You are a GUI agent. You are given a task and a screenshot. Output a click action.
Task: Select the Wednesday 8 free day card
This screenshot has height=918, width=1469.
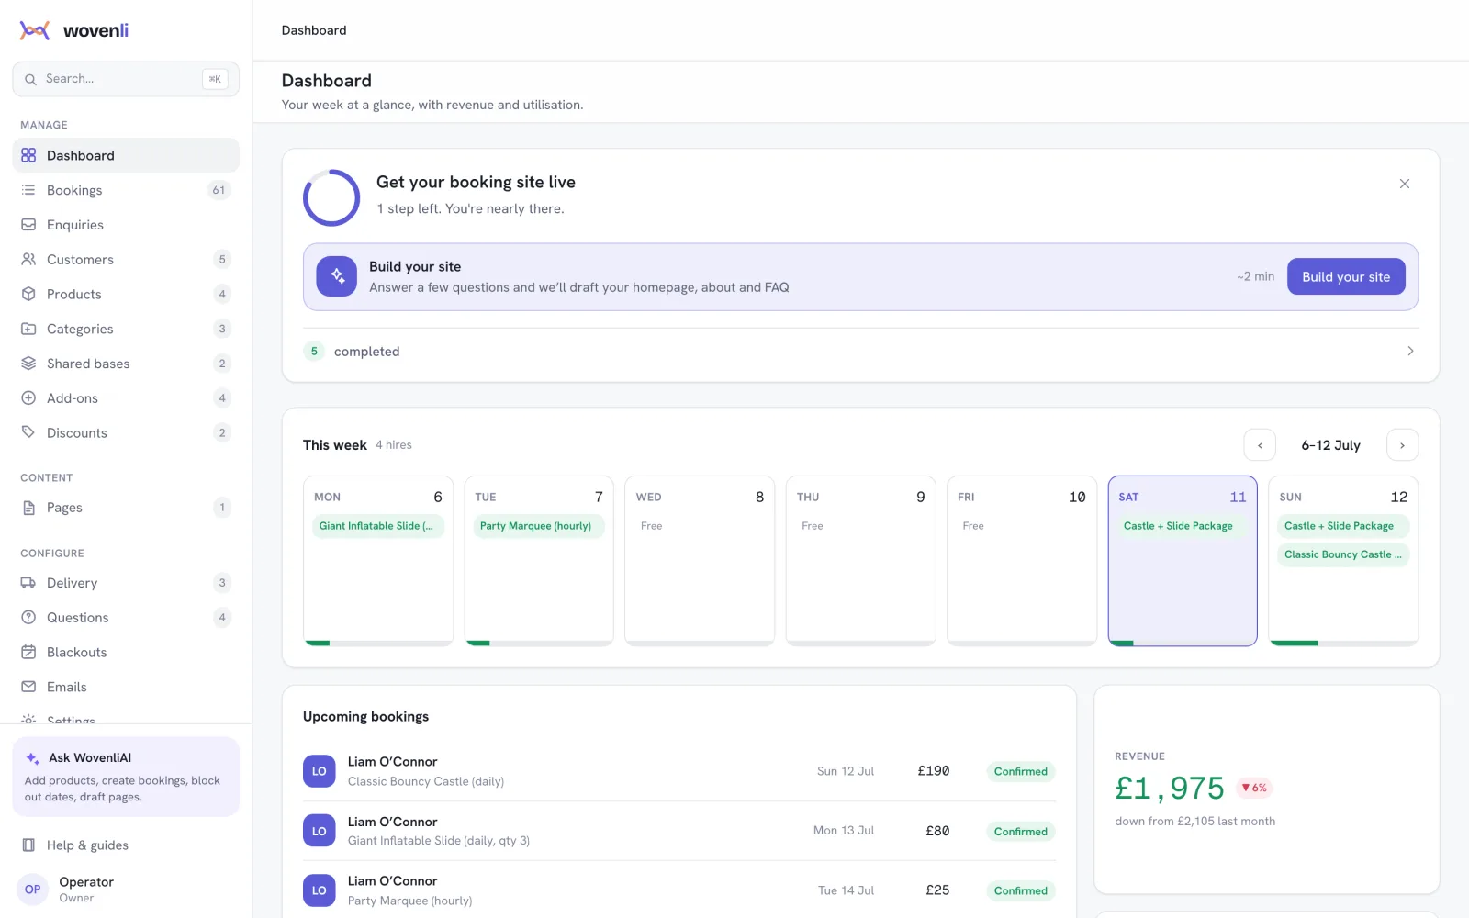tap(700, 560)
